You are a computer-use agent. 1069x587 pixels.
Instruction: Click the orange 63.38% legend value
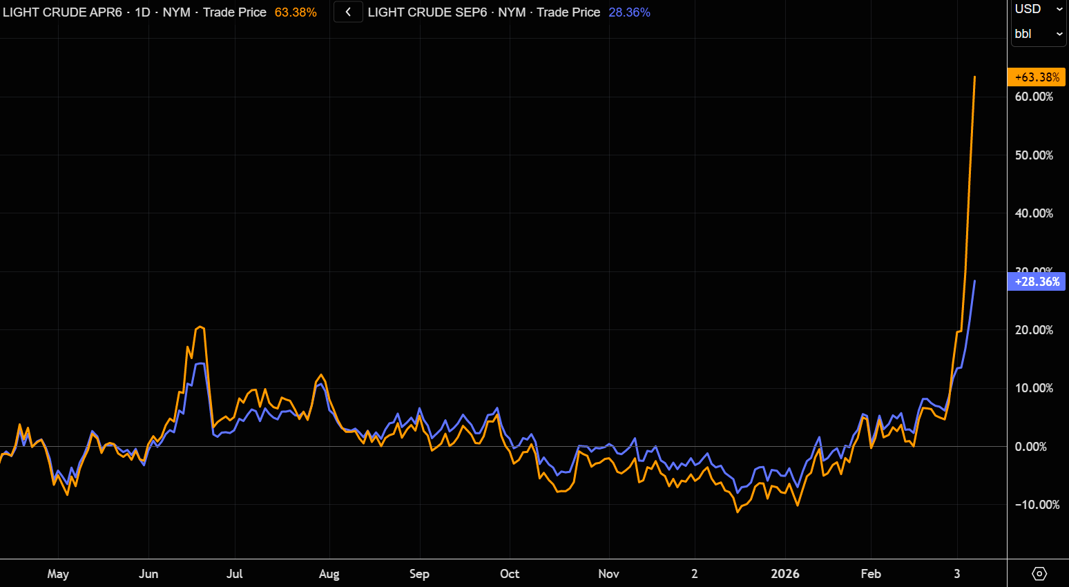tap(296, 12)
